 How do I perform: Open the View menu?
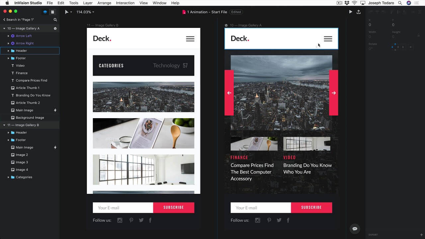(143, 3)
